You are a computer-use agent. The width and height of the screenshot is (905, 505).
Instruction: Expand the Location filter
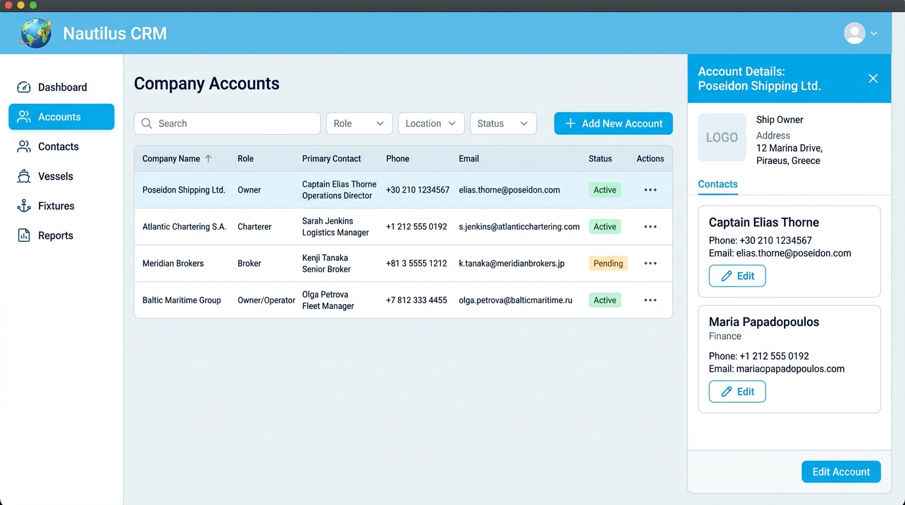(x=431, y=123)
